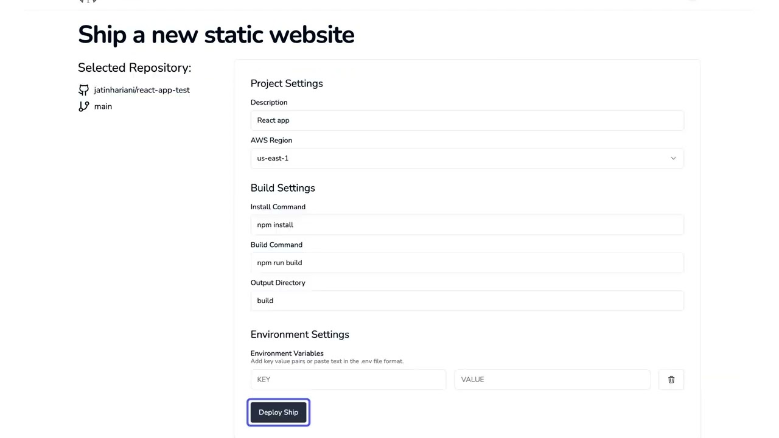Click the Build Command label
779x438 pixels.
[276, 245]
